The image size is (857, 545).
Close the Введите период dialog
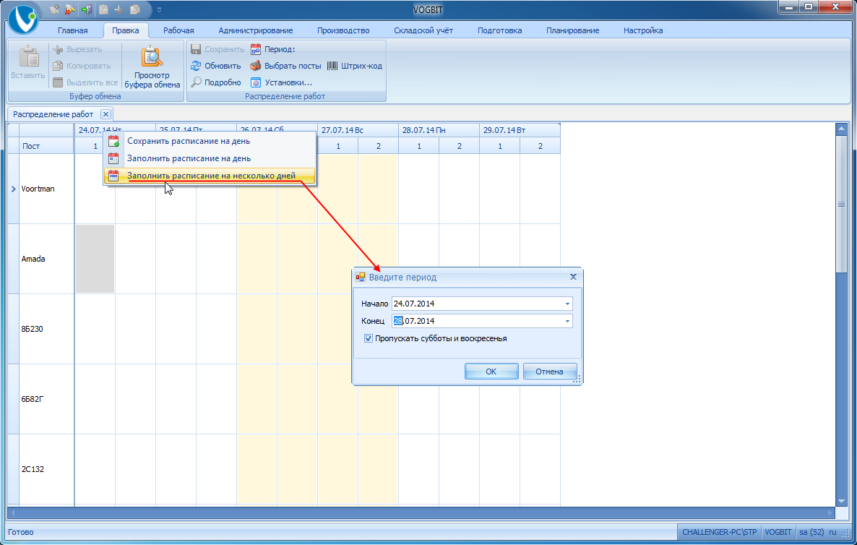(x=573, y=277)
